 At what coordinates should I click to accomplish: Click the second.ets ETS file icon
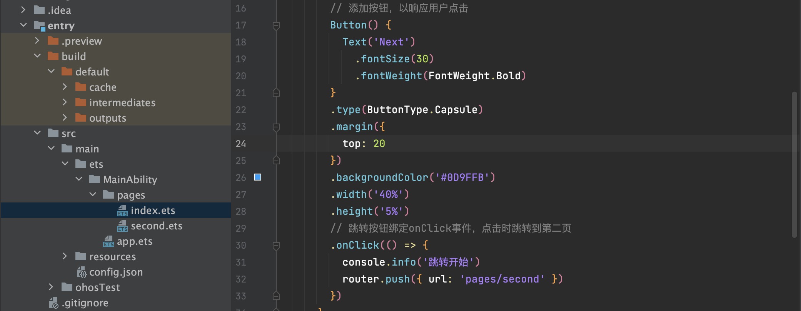pos(122,226)
